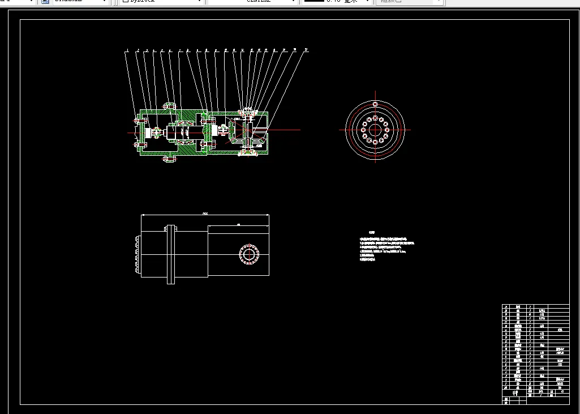Open the lineweight dropdown showing a line sample
The width and height of the screenshot is (580, 414).
click(337, 2)
